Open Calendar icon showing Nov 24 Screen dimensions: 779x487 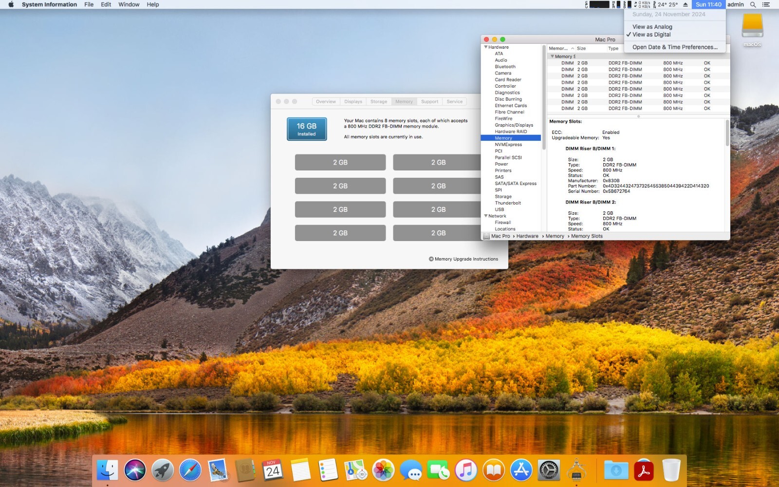click(x=273, y=470)
